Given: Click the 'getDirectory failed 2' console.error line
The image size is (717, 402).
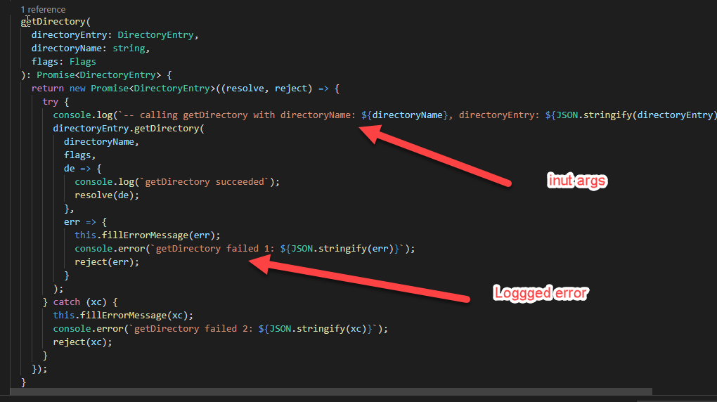Looking at the screenshot, I should 221,328.
